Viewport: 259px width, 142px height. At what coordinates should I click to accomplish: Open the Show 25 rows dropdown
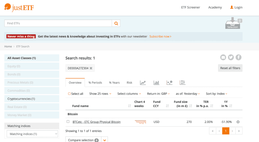[x=100, y=94]
